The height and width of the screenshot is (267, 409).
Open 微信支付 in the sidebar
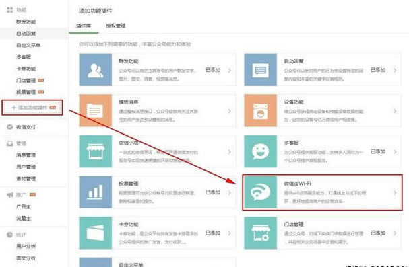[x=26, y=127]
